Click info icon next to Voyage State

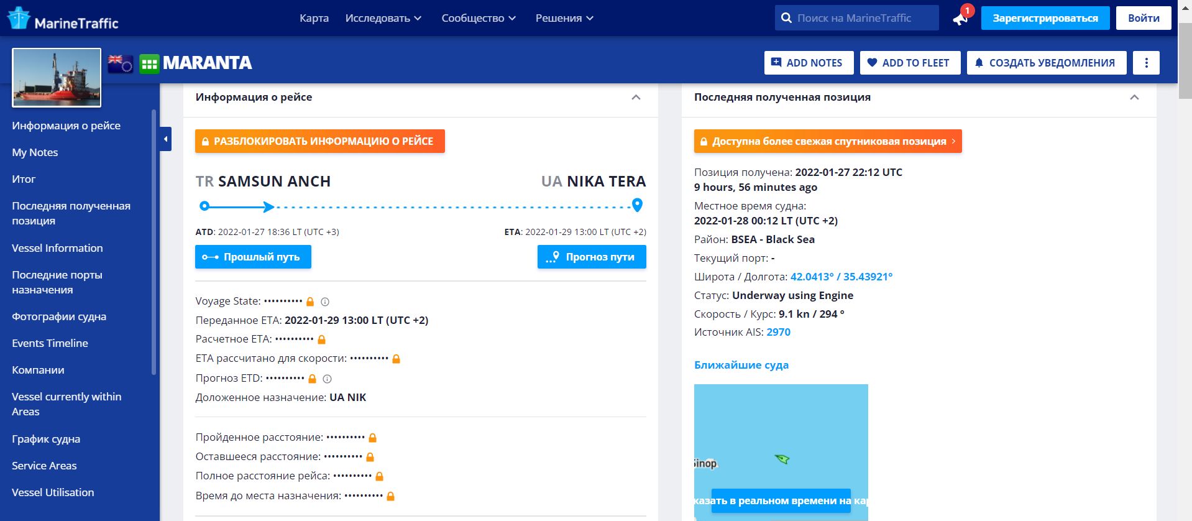tap(325, 302)
